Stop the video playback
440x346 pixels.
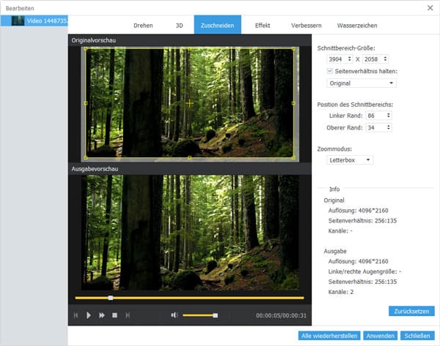click(x=115, y=315)
